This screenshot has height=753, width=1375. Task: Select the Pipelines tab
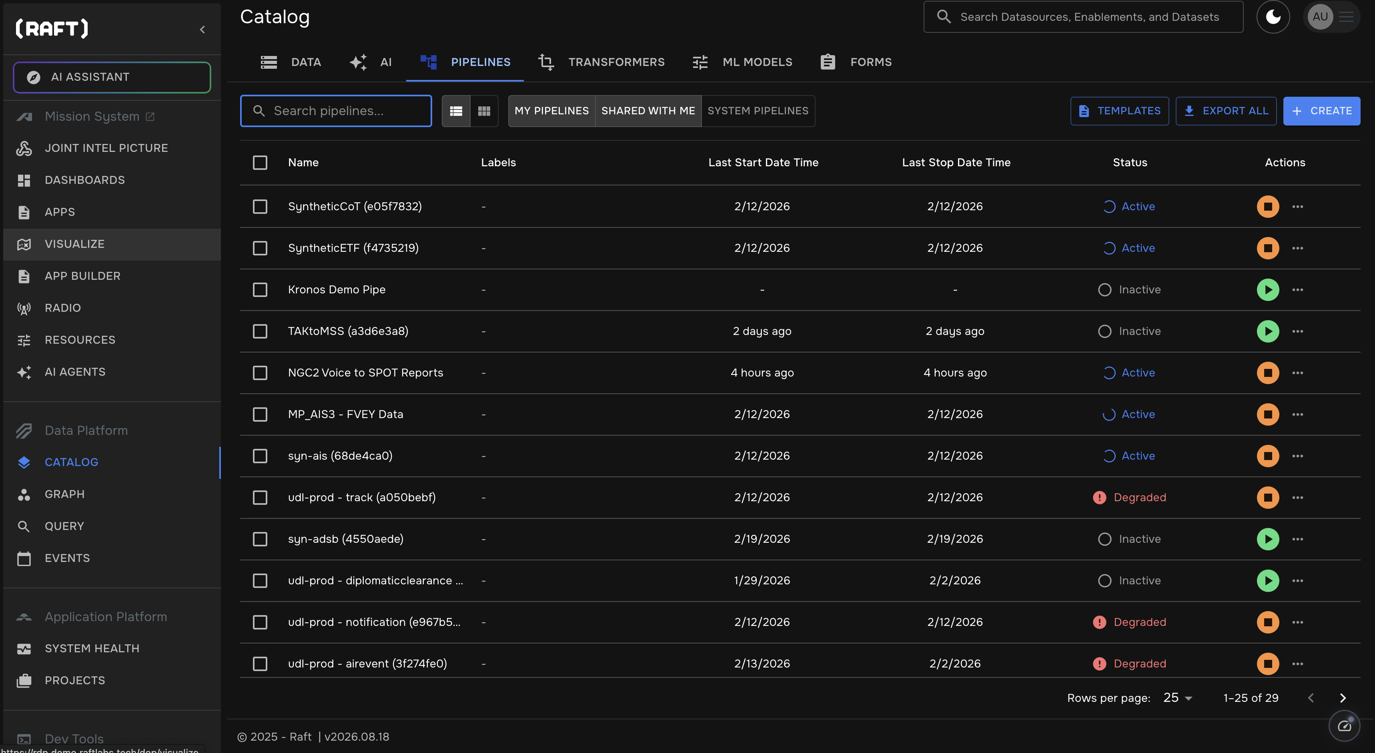(465, 62)
